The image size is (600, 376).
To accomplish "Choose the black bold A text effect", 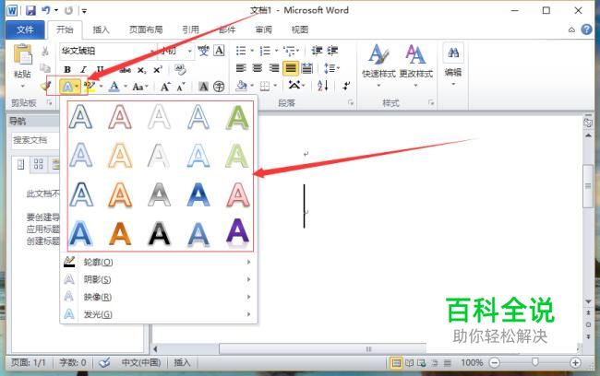I will click(159, 233).
